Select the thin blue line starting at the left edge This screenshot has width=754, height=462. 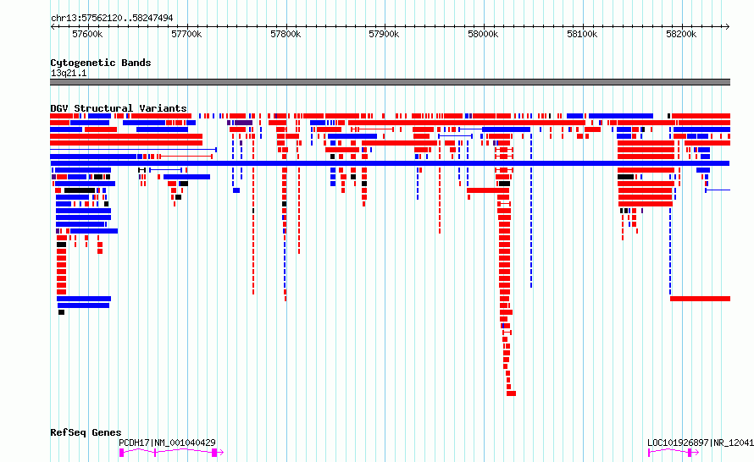[133, 150]
